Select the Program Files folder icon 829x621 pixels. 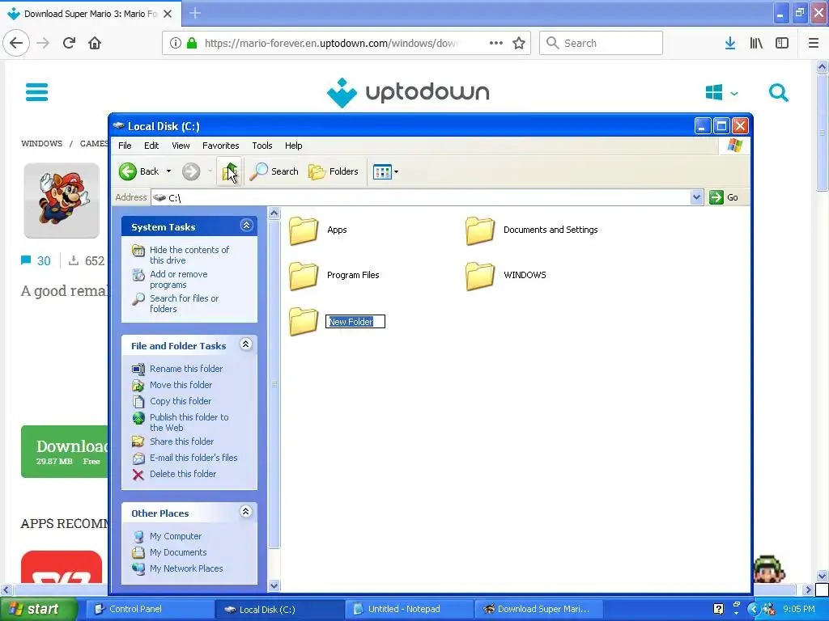(304, 276)
